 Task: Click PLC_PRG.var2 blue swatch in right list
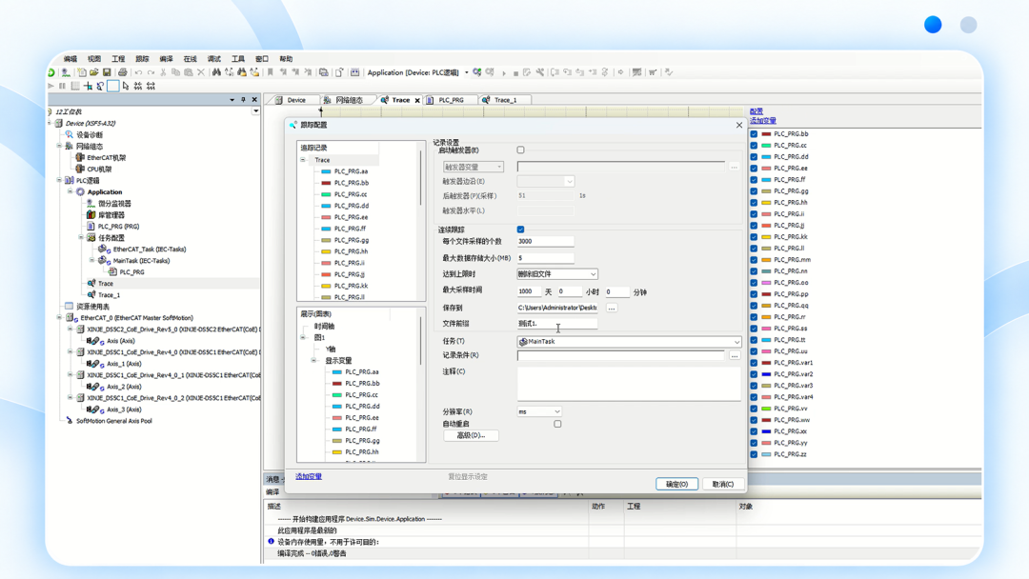tap(766, 374)
